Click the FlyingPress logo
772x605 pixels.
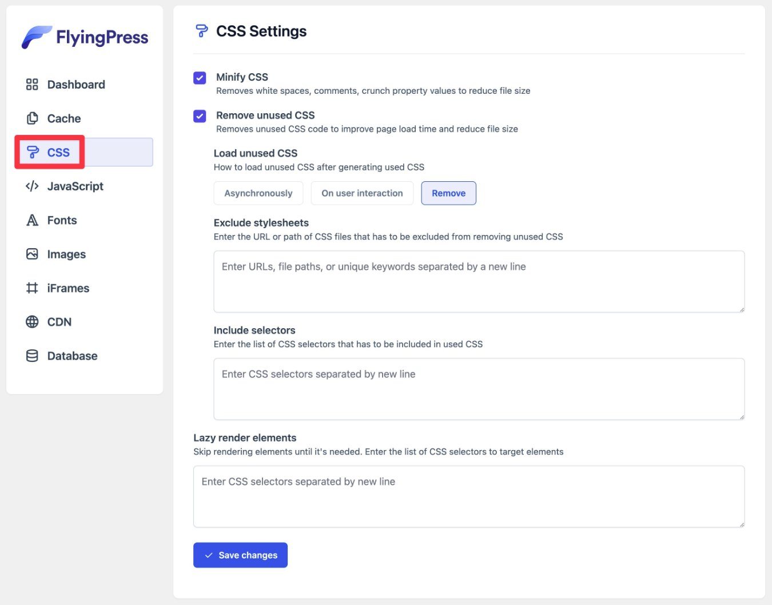coord(85,37)
